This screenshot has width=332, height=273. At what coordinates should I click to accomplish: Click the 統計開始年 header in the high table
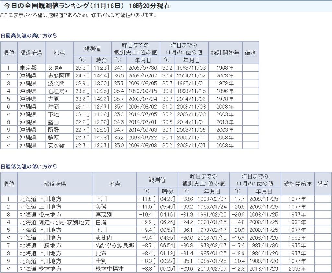225,53
